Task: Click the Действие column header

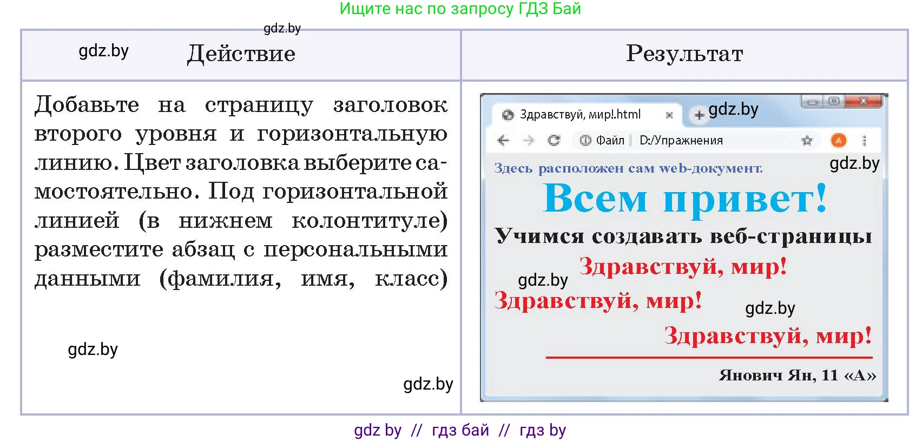Action: (x=241, y=54)
